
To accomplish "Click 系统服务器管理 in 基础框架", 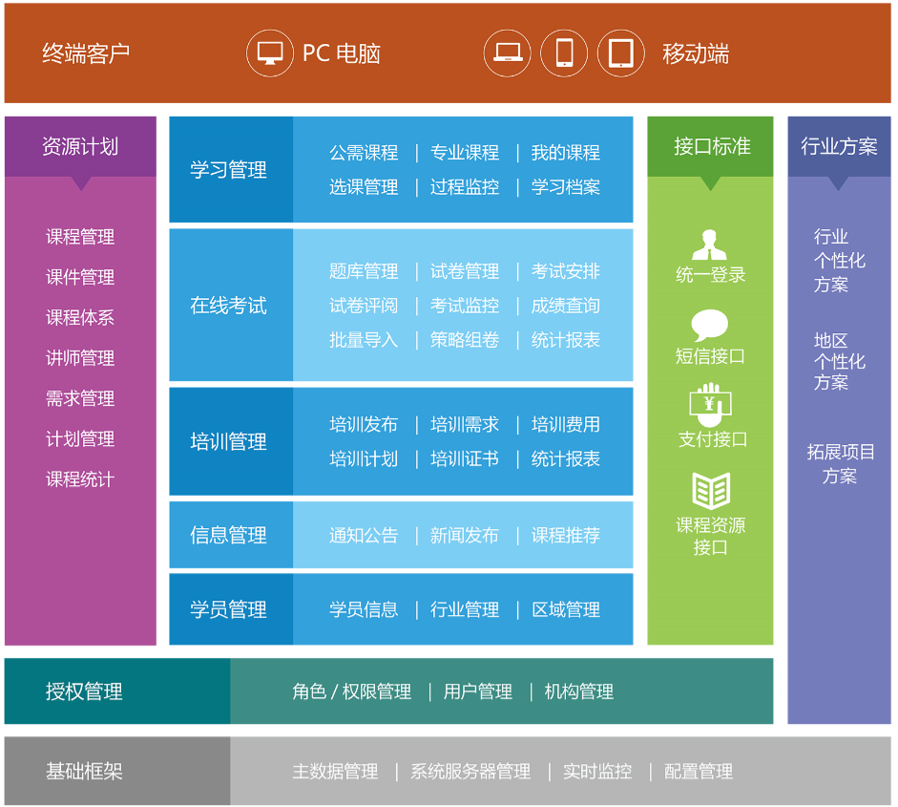I will click(470, 771).
